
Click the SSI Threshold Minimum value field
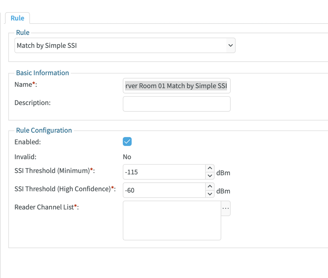pos(164,172)
